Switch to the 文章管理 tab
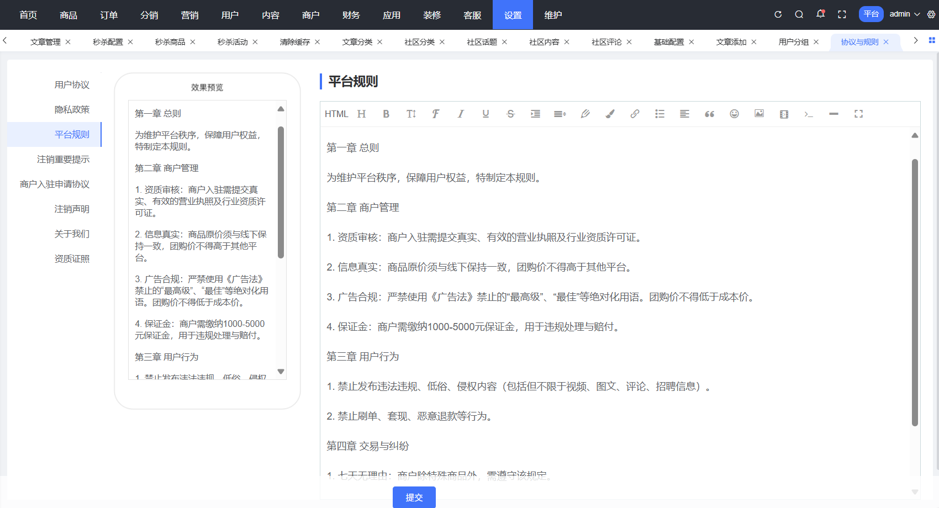The height and width of the screenshot is (508, 939). (x=45, y=42)
